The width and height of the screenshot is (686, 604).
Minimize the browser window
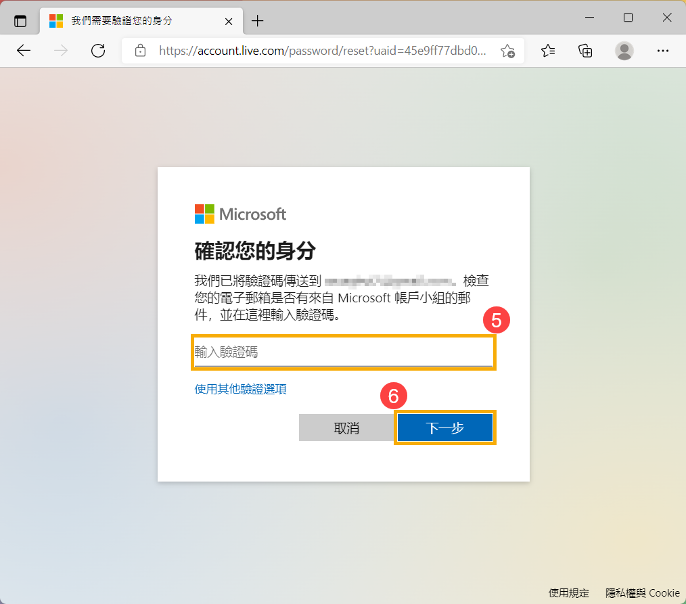(589, 18)
